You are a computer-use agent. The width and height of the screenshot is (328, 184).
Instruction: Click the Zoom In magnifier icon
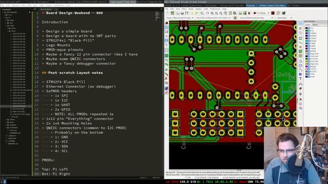point(212,13)
